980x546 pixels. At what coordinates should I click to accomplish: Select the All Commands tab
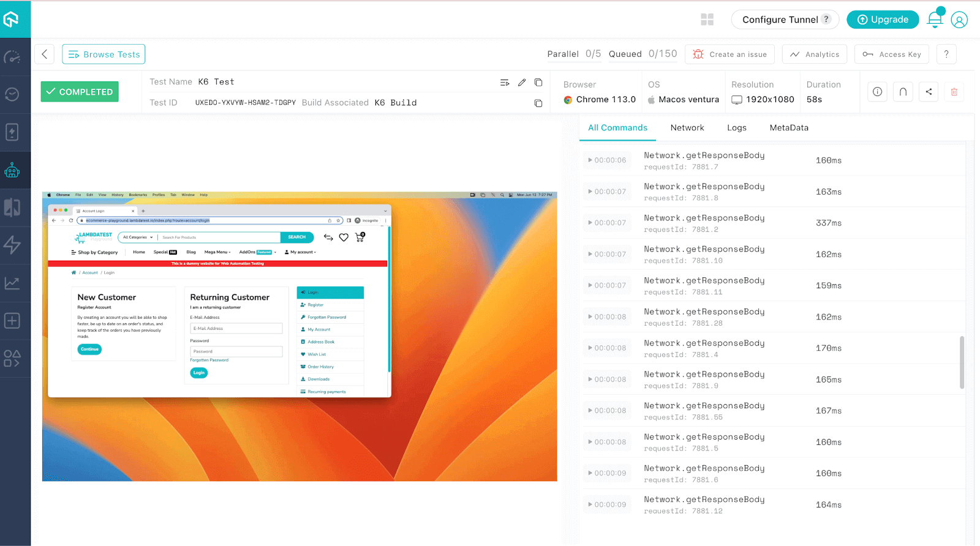(617, 127)
